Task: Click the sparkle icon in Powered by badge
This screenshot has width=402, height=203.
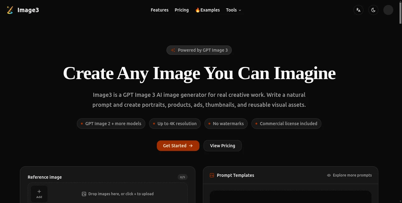Action: coord(173,50)
